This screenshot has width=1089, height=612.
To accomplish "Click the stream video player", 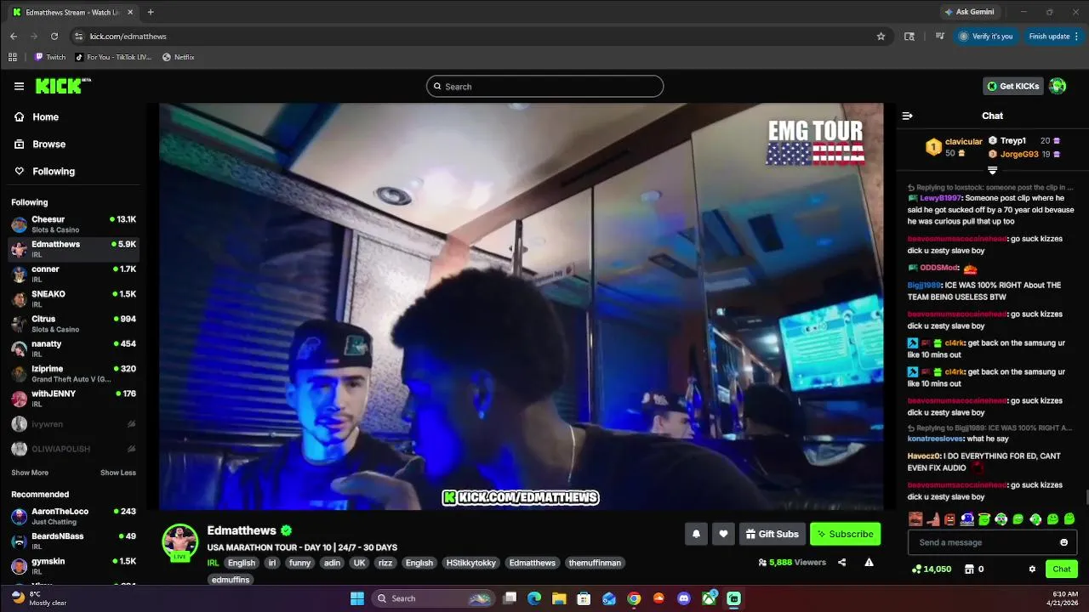I will point(521,306).
